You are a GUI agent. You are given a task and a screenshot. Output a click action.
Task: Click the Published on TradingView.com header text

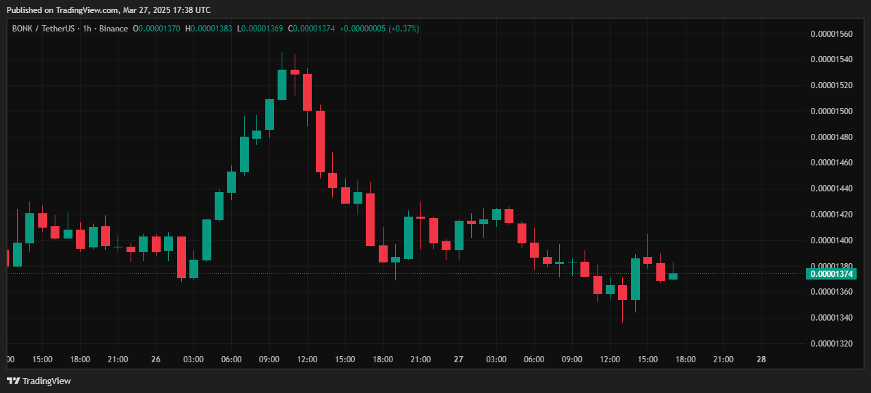[x=108, y=10]
